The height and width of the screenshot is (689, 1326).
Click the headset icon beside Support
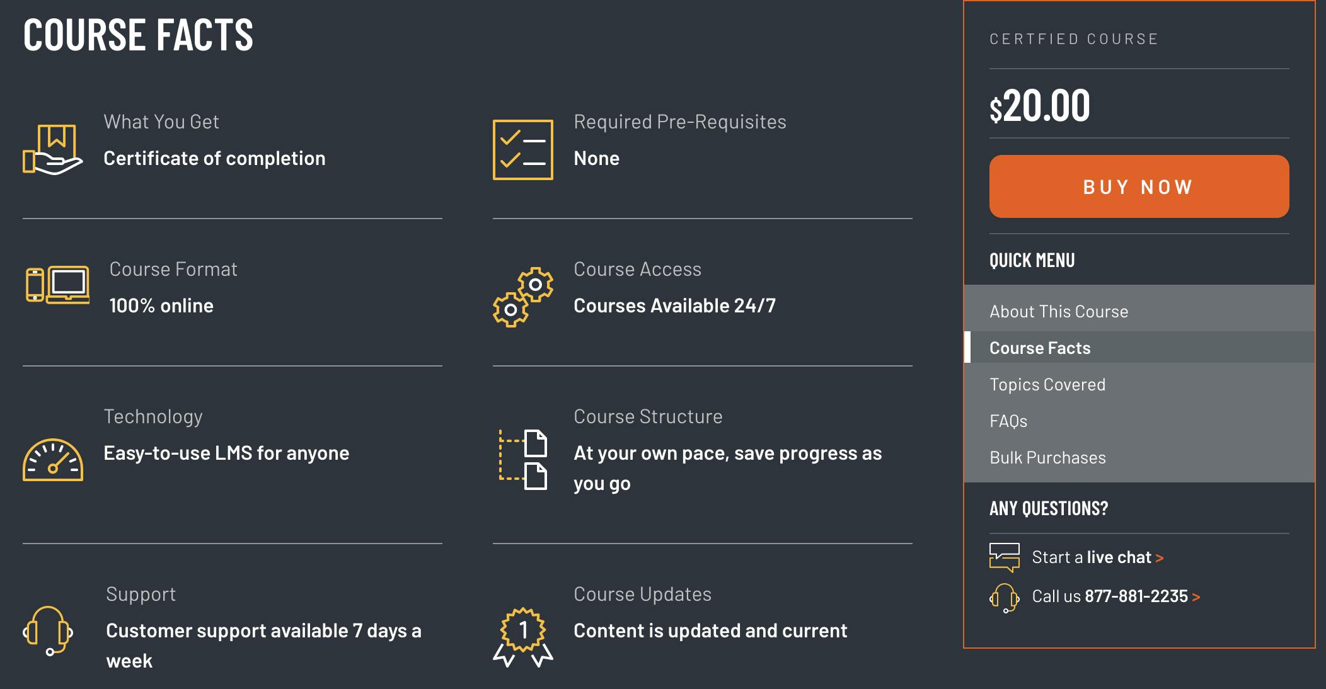point(48,630)
